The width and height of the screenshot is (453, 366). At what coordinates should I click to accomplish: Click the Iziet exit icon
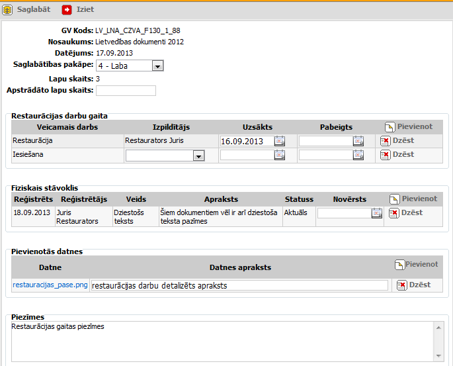67,10
